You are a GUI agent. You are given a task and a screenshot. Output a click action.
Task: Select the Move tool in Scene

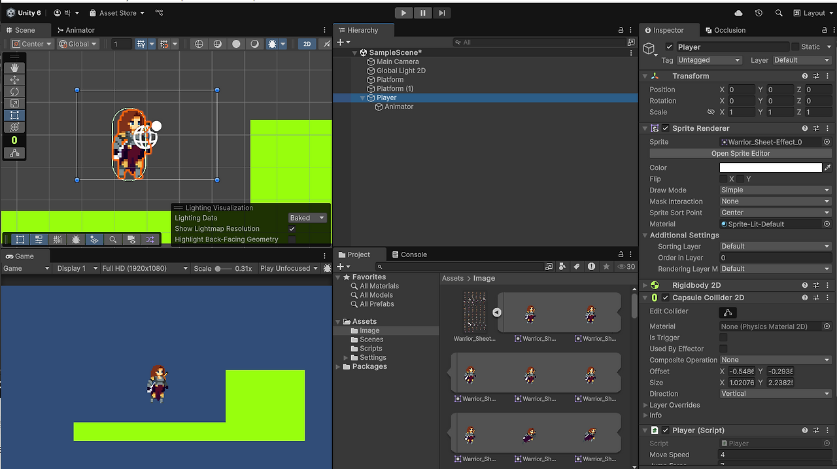(14, 80)
